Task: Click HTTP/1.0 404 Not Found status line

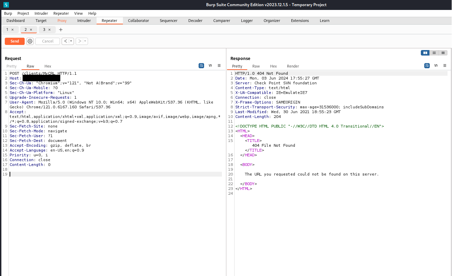Action: coord(262,73)
